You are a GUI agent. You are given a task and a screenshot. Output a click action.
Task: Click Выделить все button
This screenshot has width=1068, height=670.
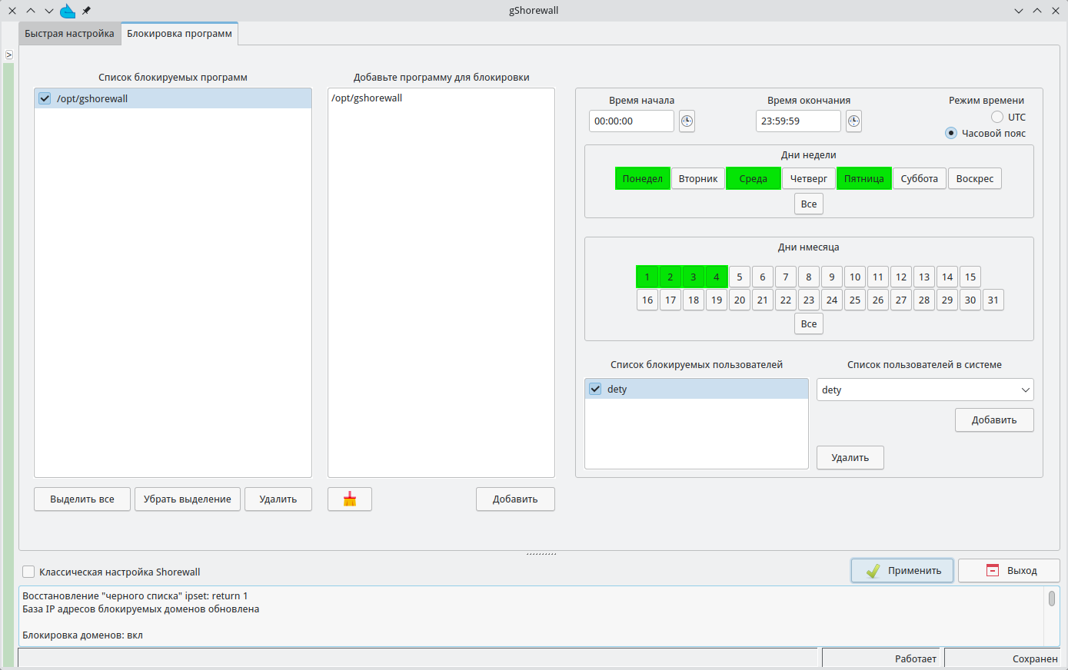click(x=82, y=499)
